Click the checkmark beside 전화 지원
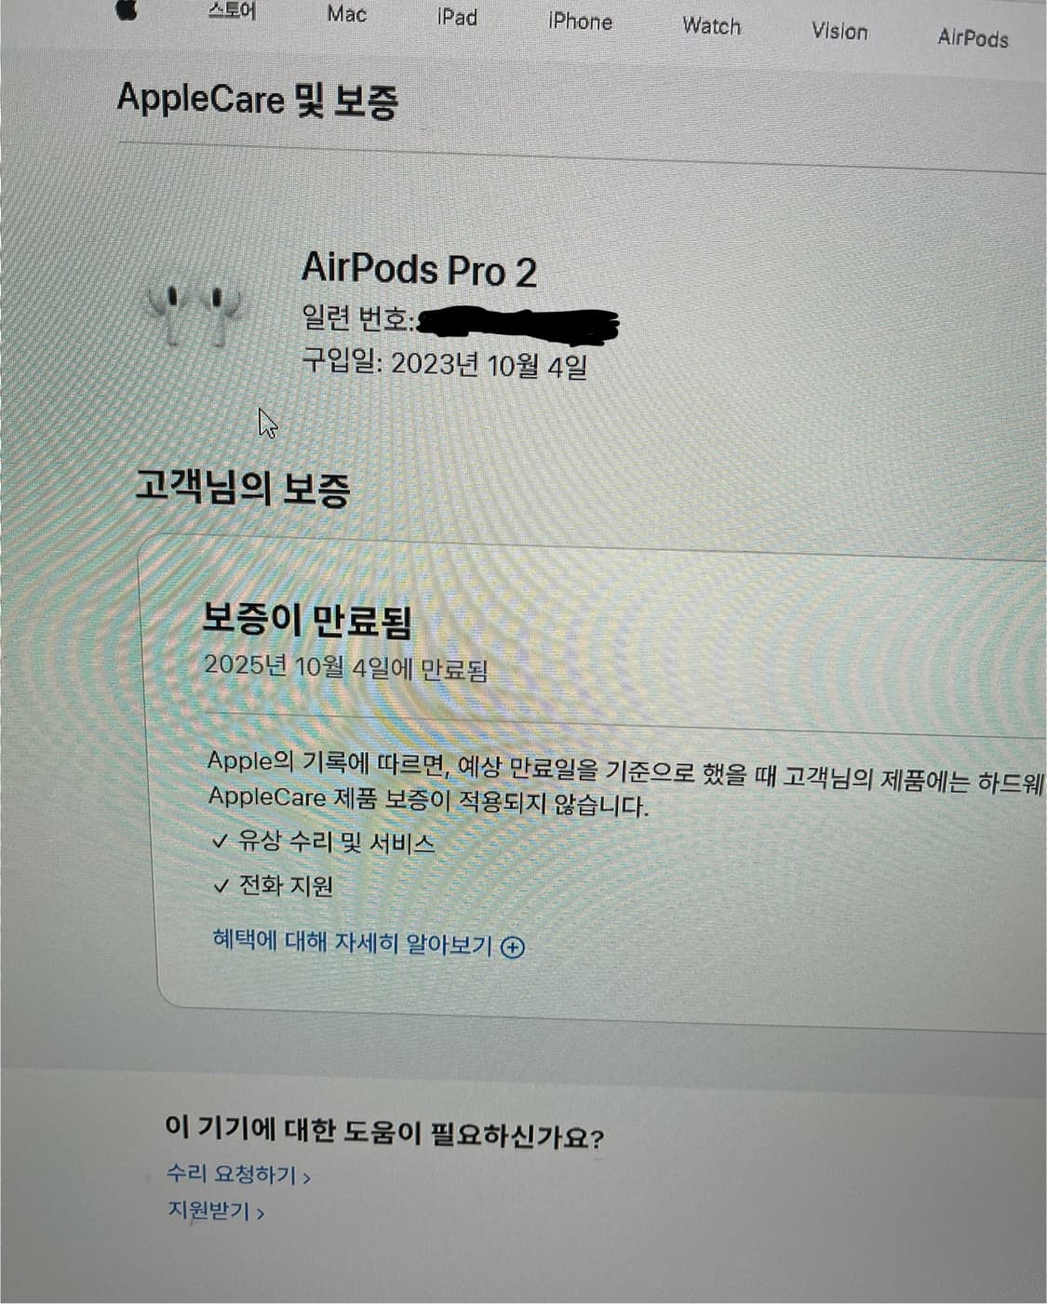The height and width of the screenshot is (1304, 1047). pos(221,886)
